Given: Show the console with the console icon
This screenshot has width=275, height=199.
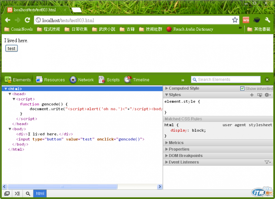Looking at the screenshot, I should [x=18, y=194].
